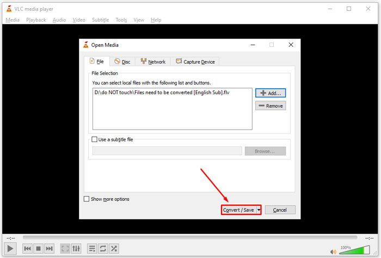Open Convert / Save dropdown arrow
This screenshot has height=258, width=381.
coord(259,210)
